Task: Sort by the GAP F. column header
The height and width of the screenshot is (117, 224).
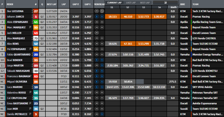Action: click(88, 4)
